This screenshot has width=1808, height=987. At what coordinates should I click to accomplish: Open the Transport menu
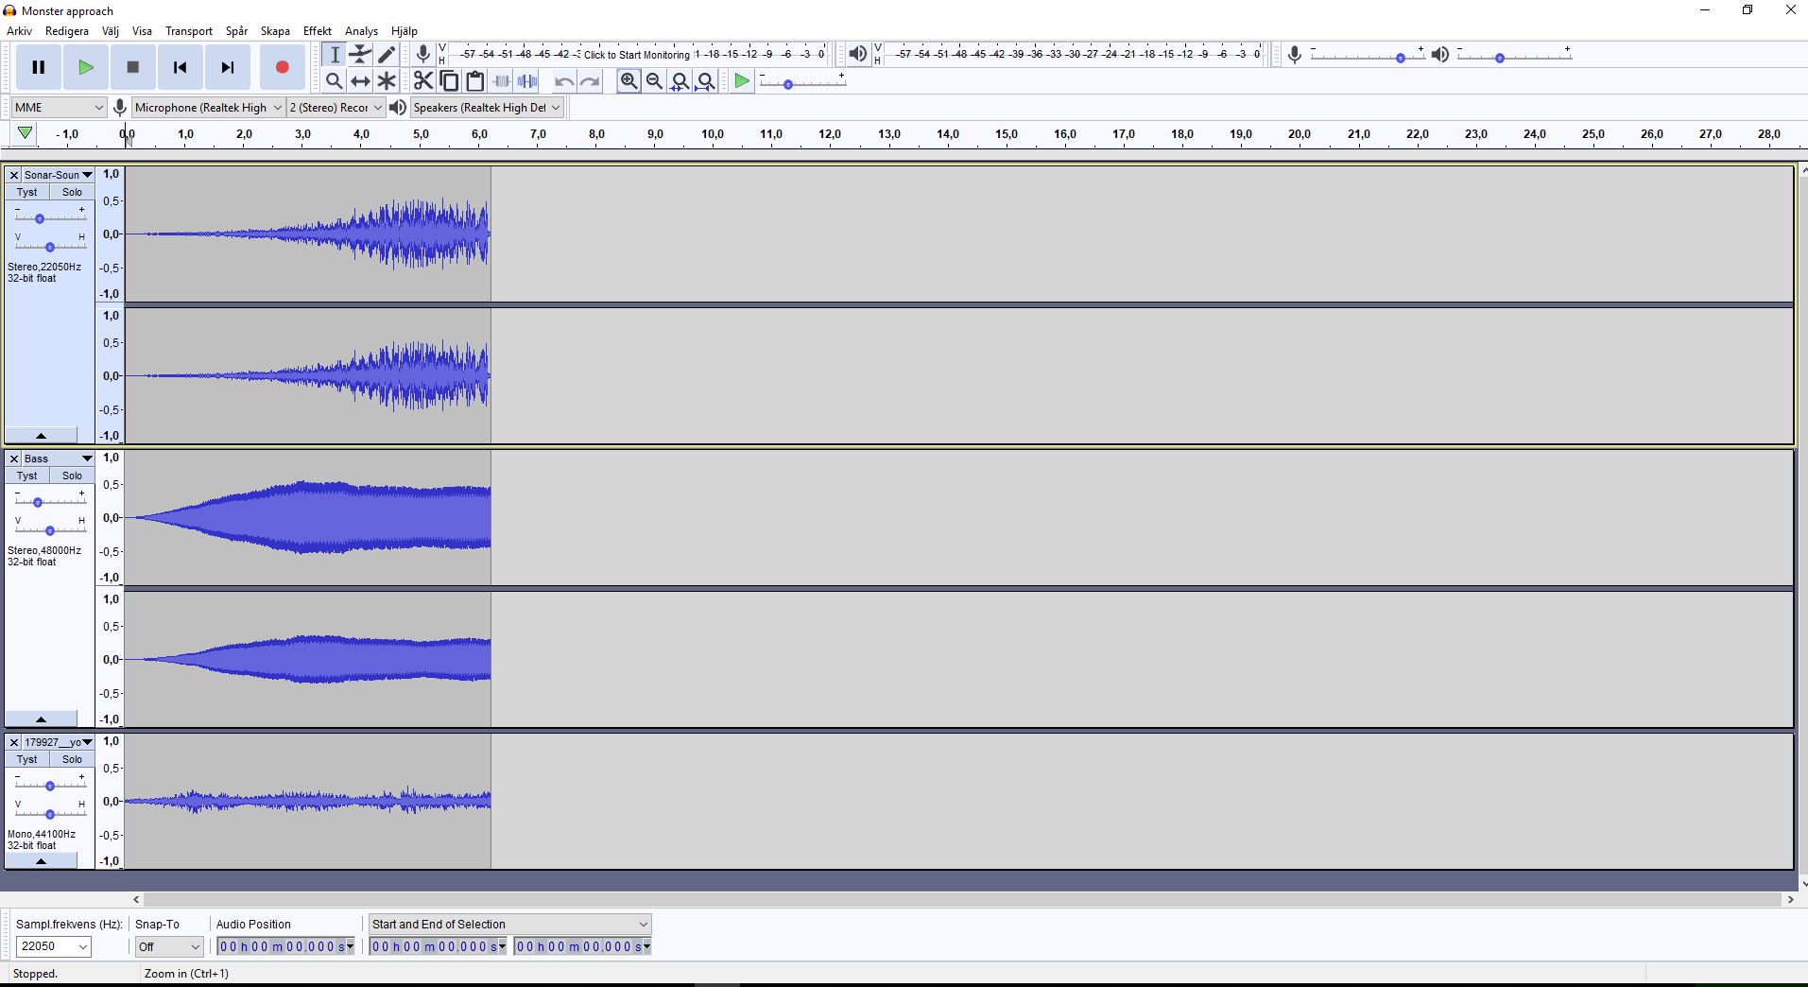tap(189, 31)
